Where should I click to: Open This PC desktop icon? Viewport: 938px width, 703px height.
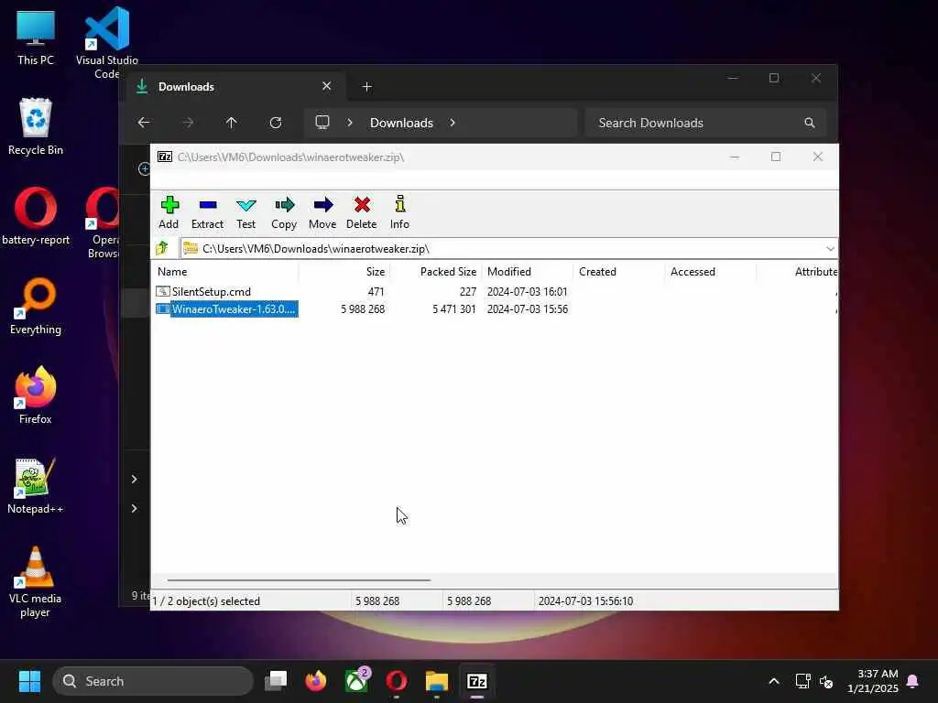pos(36,37)
